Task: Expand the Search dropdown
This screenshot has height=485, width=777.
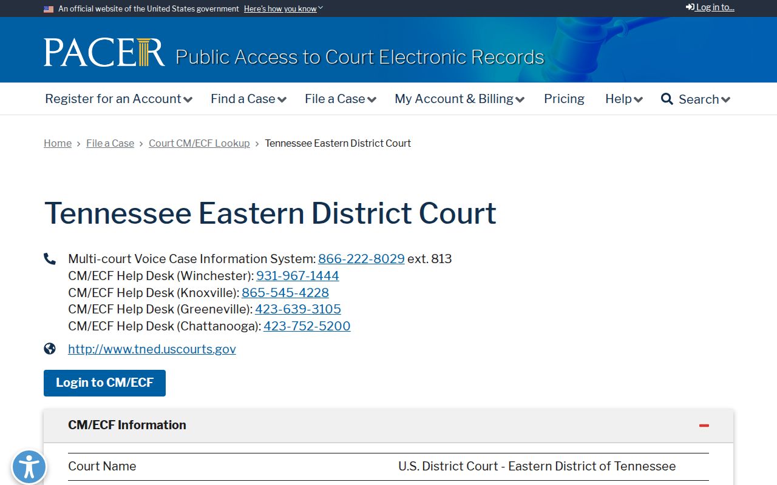Action: [704, 99]
